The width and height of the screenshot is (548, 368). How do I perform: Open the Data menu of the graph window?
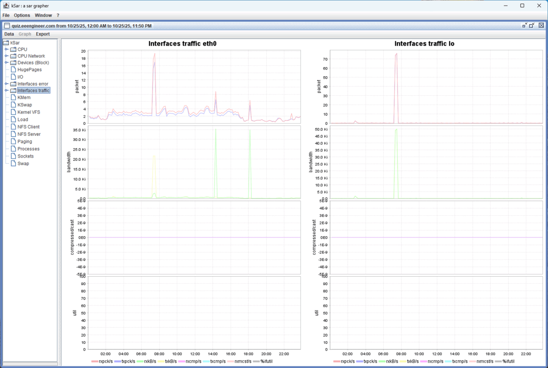[9, 34]
